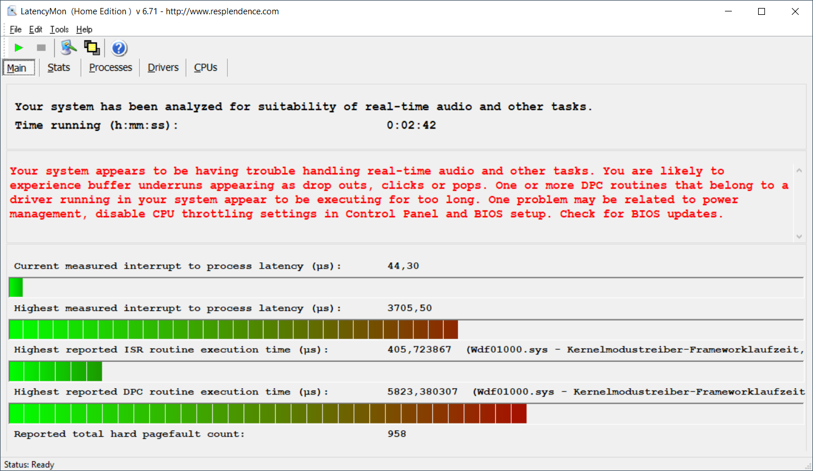
Task: Click the highest interrupt to process latency bar
Action: click(407, 329)
